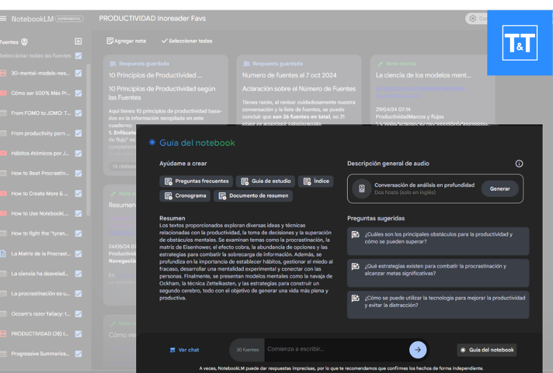Image resolution: width=553 pixels, height=373 pixels.
Task: Click YouTube icon of Cómo ser 500% source
Action: (x=3, y=93)
